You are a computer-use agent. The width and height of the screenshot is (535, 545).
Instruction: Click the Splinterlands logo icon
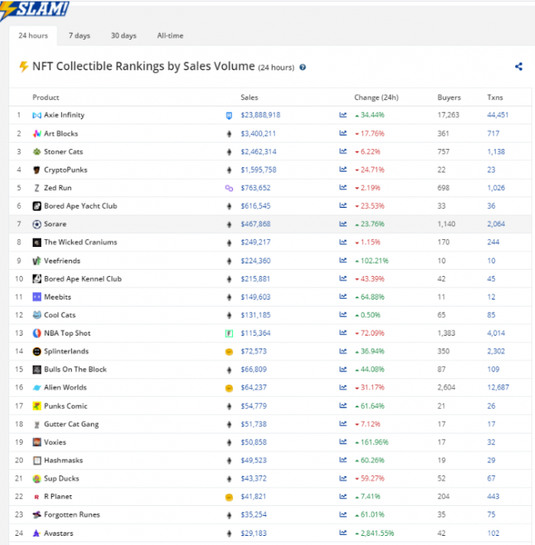pos(37,352)
